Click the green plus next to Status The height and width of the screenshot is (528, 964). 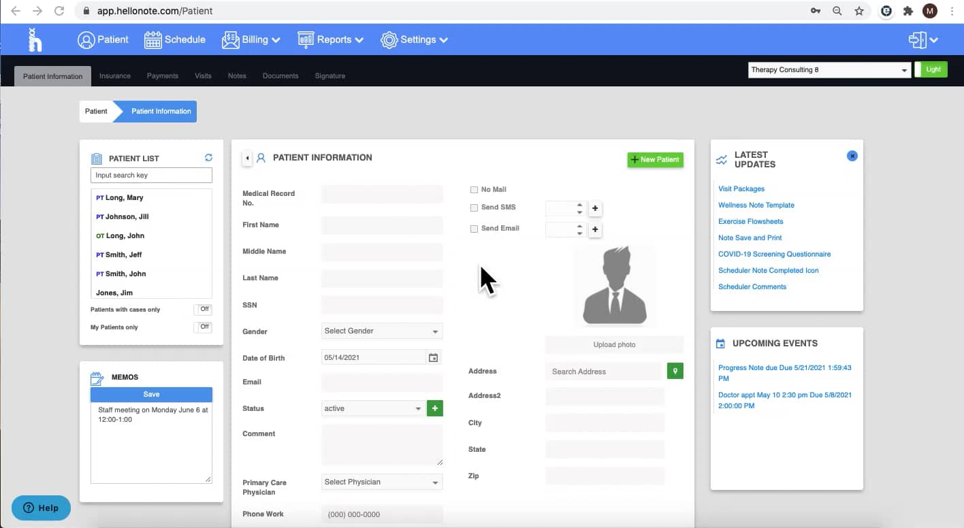pyautogui.click(x=435, y=408)
